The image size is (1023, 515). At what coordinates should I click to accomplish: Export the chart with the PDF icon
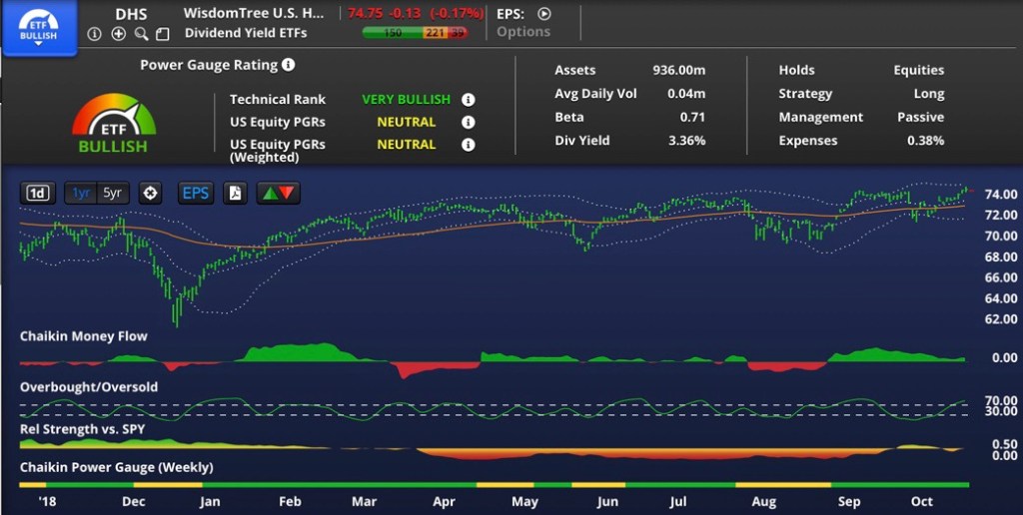pos(235,193)
